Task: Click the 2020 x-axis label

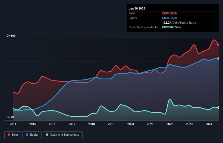Action: 131,124
